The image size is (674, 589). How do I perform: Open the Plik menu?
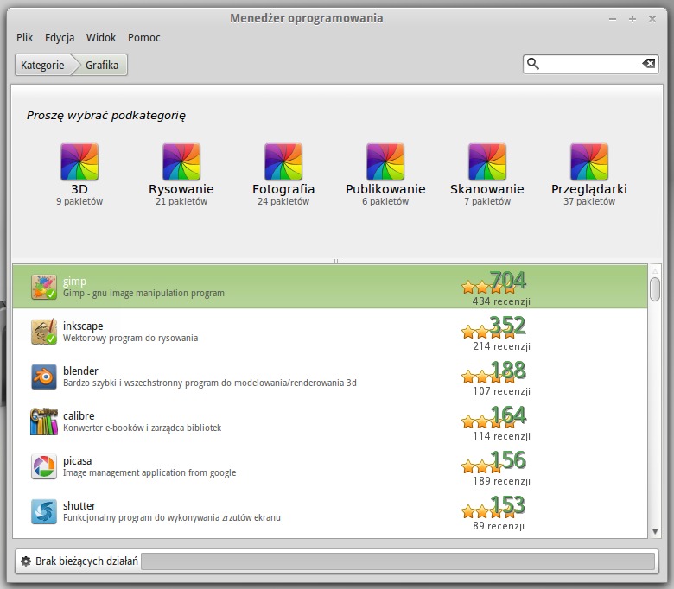point(24,38)
